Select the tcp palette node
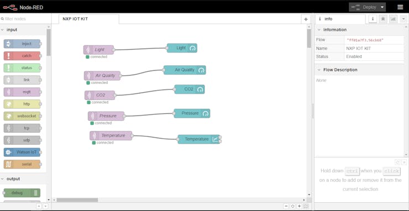 coord(22,128)
